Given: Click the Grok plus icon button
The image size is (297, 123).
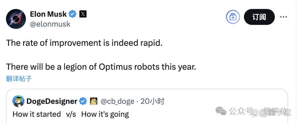Looking at the screenshot, I should [233, 17].
